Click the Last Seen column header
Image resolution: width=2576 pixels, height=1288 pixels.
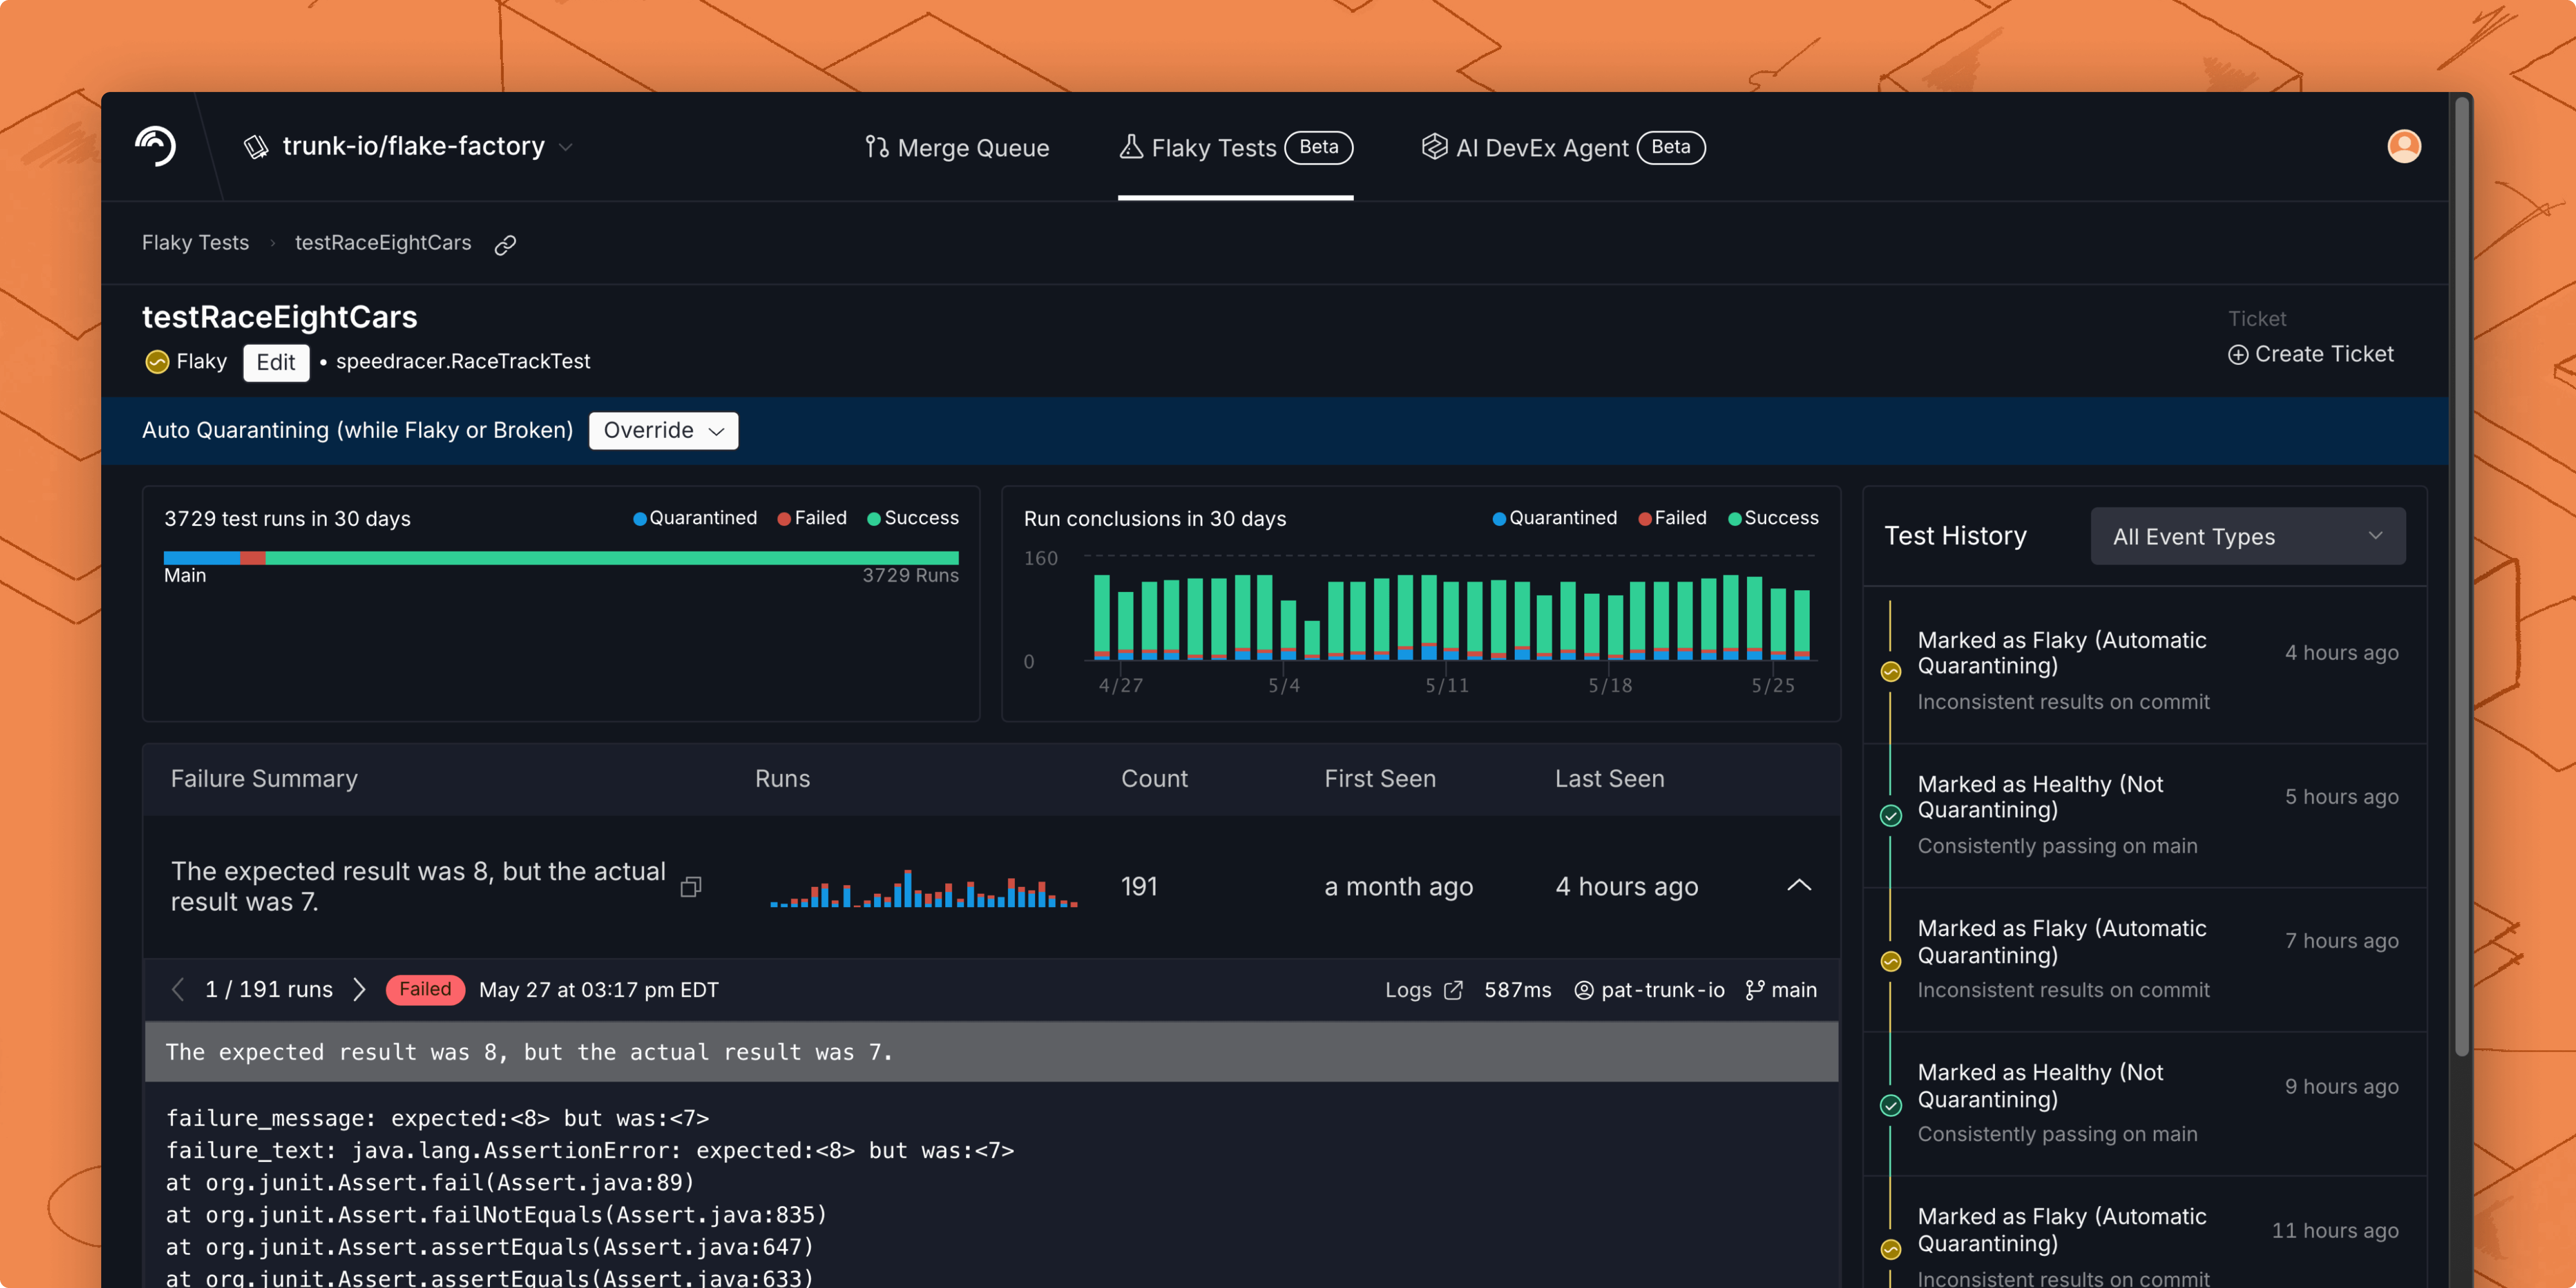(1610, 779)
